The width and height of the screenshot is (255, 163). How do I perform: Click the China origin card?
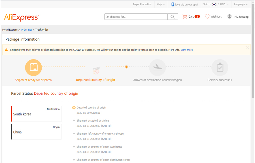[37, 132]
